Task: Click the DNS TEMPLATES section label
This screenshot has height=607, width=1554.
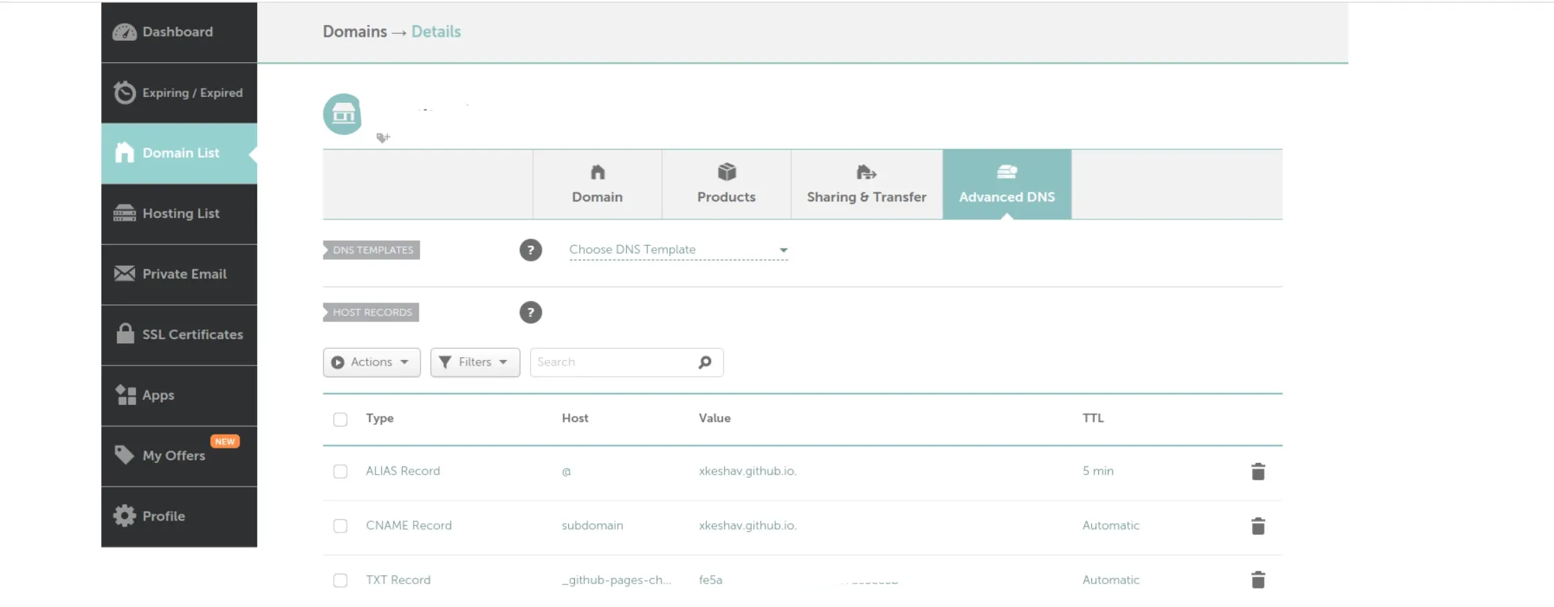Action: (x=372, y=250)
